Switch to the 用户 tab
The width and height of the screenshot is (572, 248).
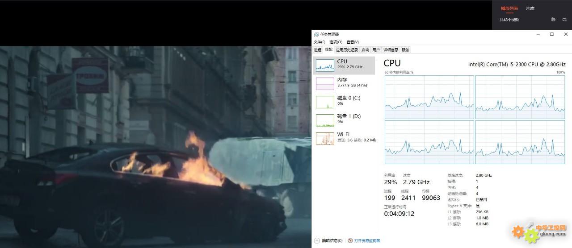376,50
